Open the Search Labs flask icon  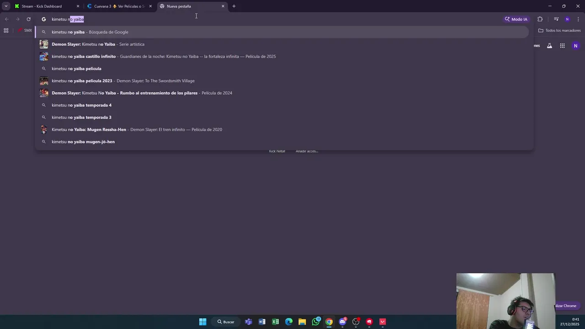[x=549, y=46]
